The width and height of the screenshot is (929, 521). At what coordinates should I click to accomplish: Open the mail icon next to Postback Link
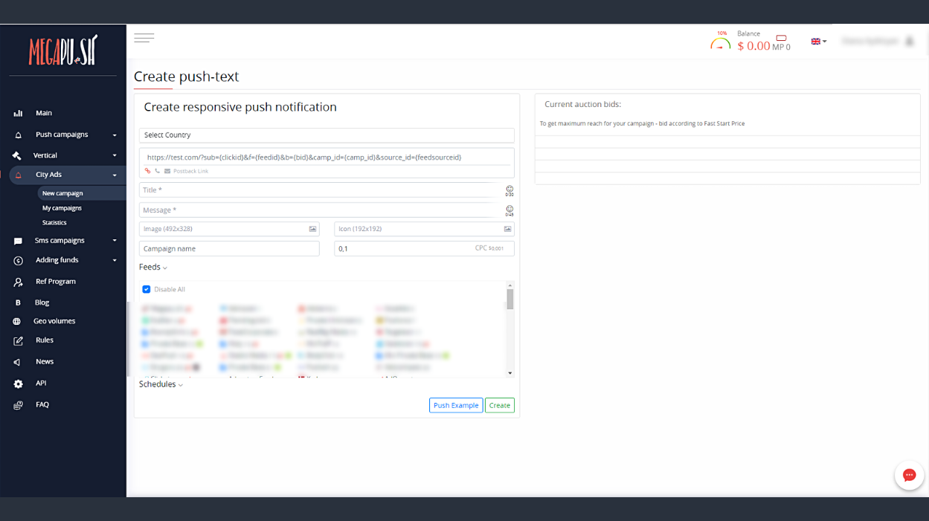167,171
